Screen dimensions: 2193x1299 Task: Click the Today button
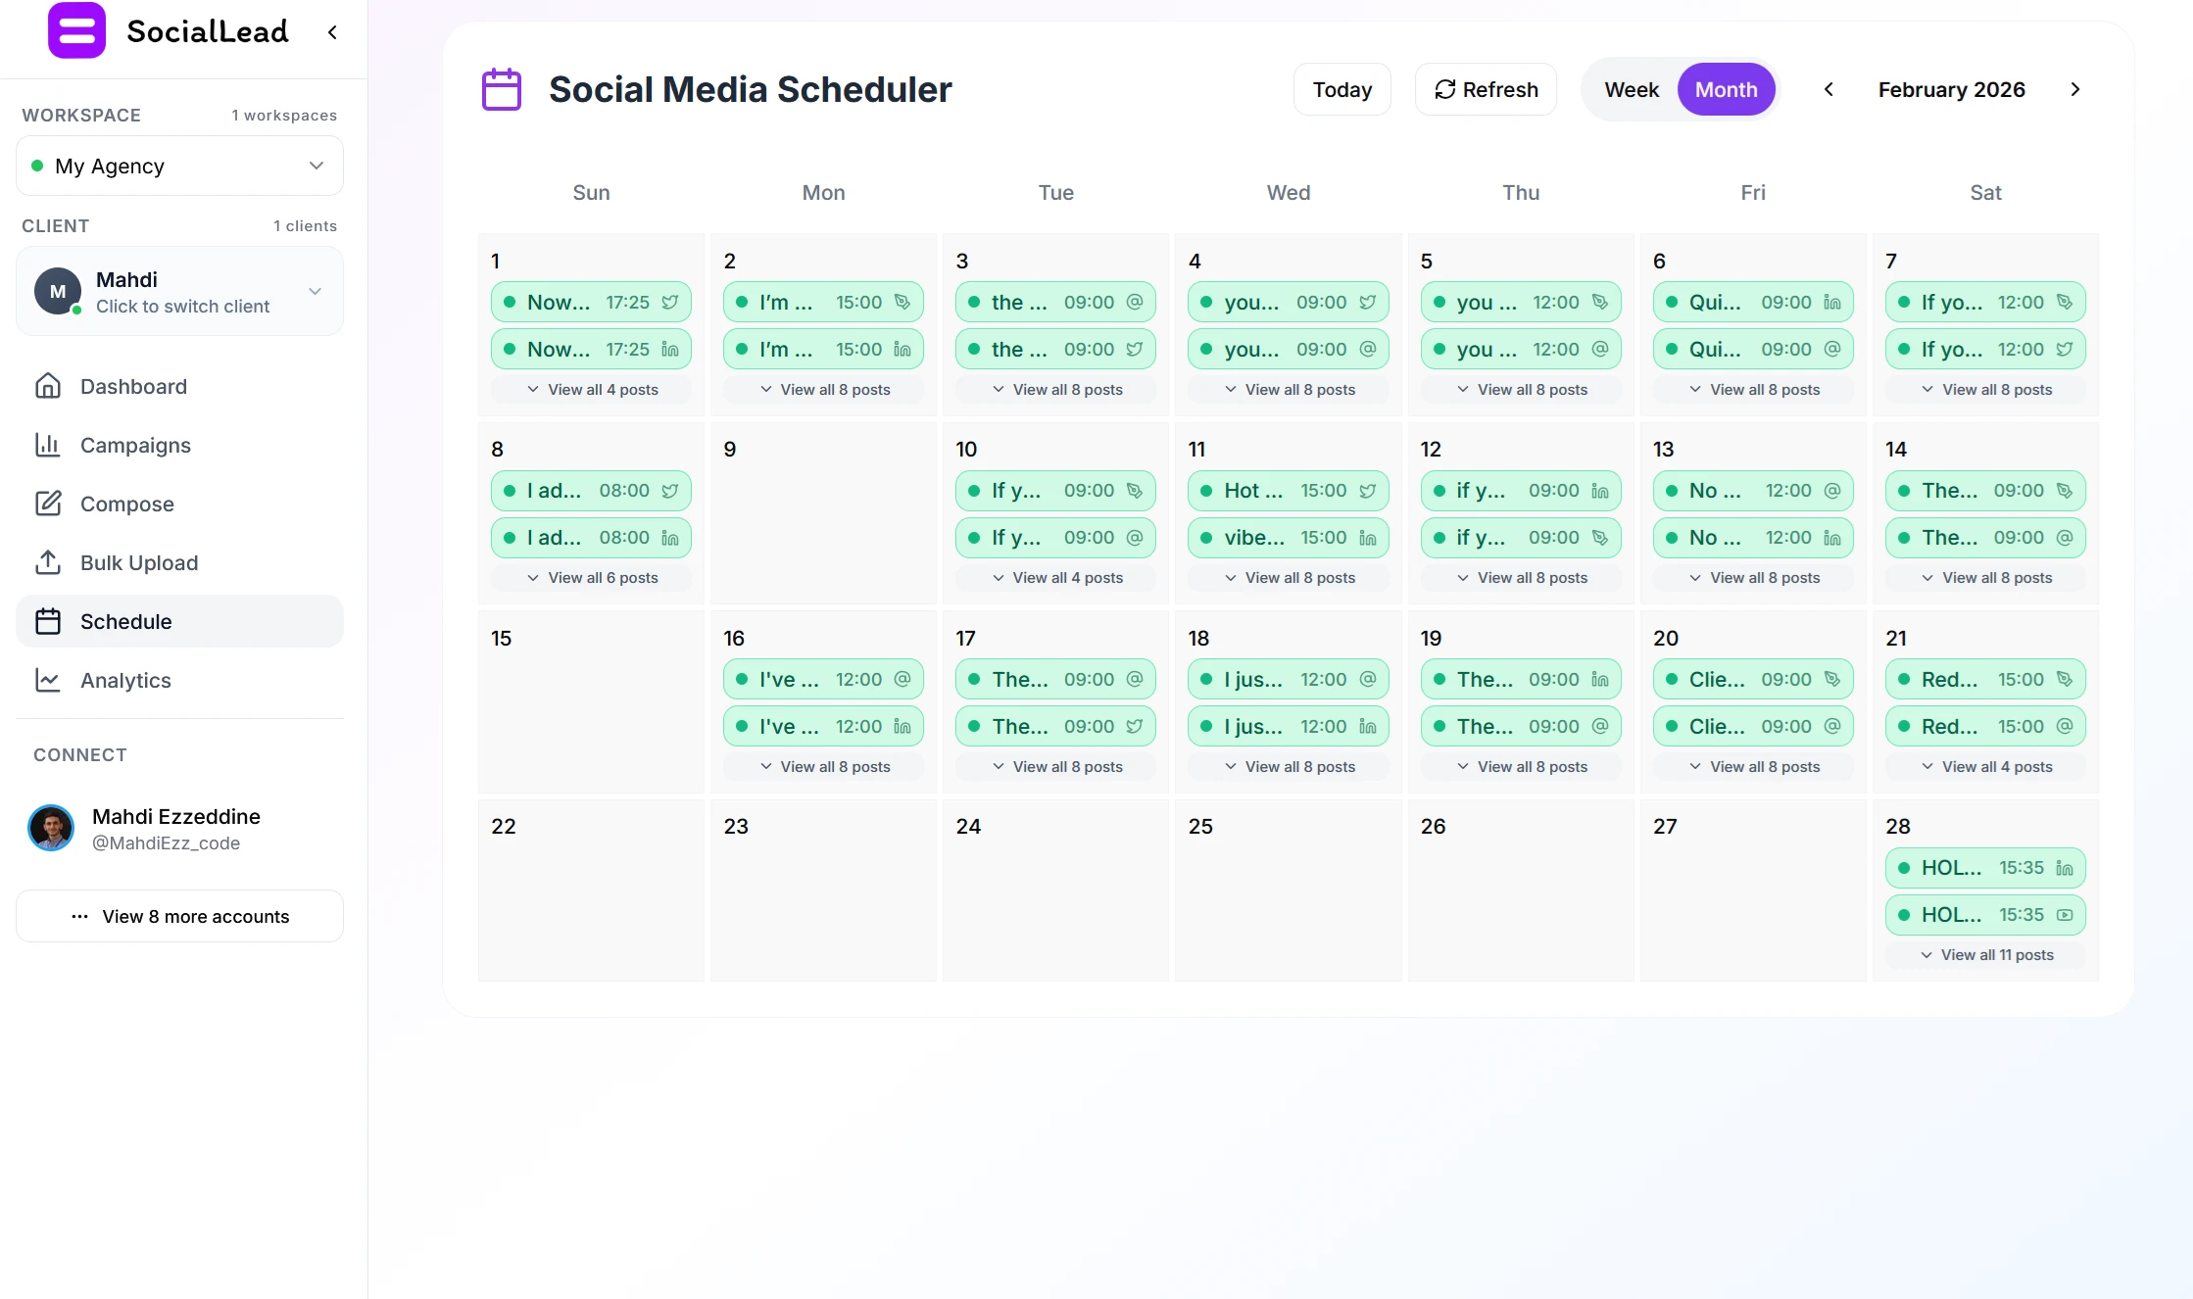coord(1341,89)
